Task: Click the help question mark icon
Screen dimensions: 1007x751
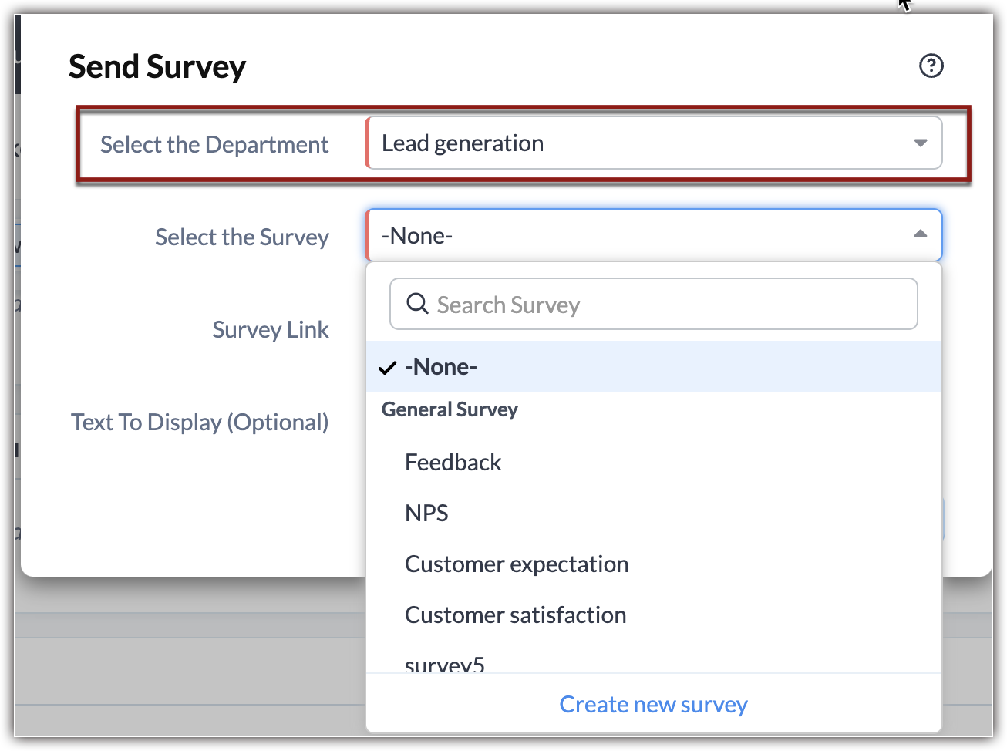Action: coord(931,66)
